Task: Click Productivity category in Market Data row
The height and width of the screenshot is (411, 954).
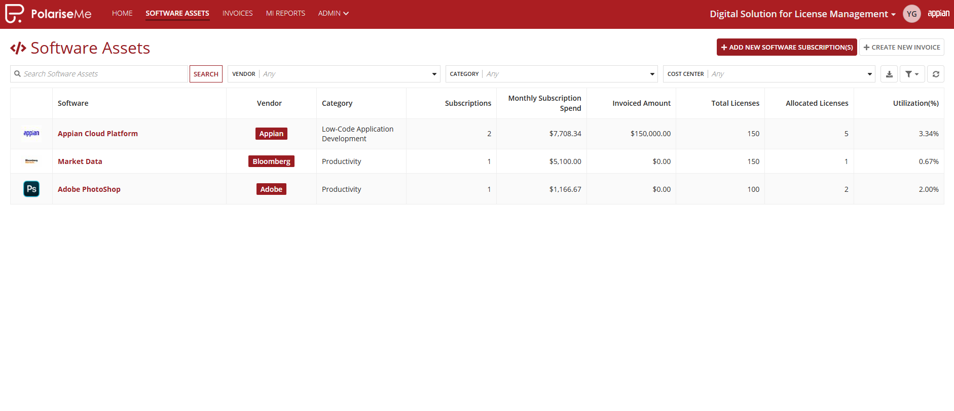Action: (x=342, y=161)
